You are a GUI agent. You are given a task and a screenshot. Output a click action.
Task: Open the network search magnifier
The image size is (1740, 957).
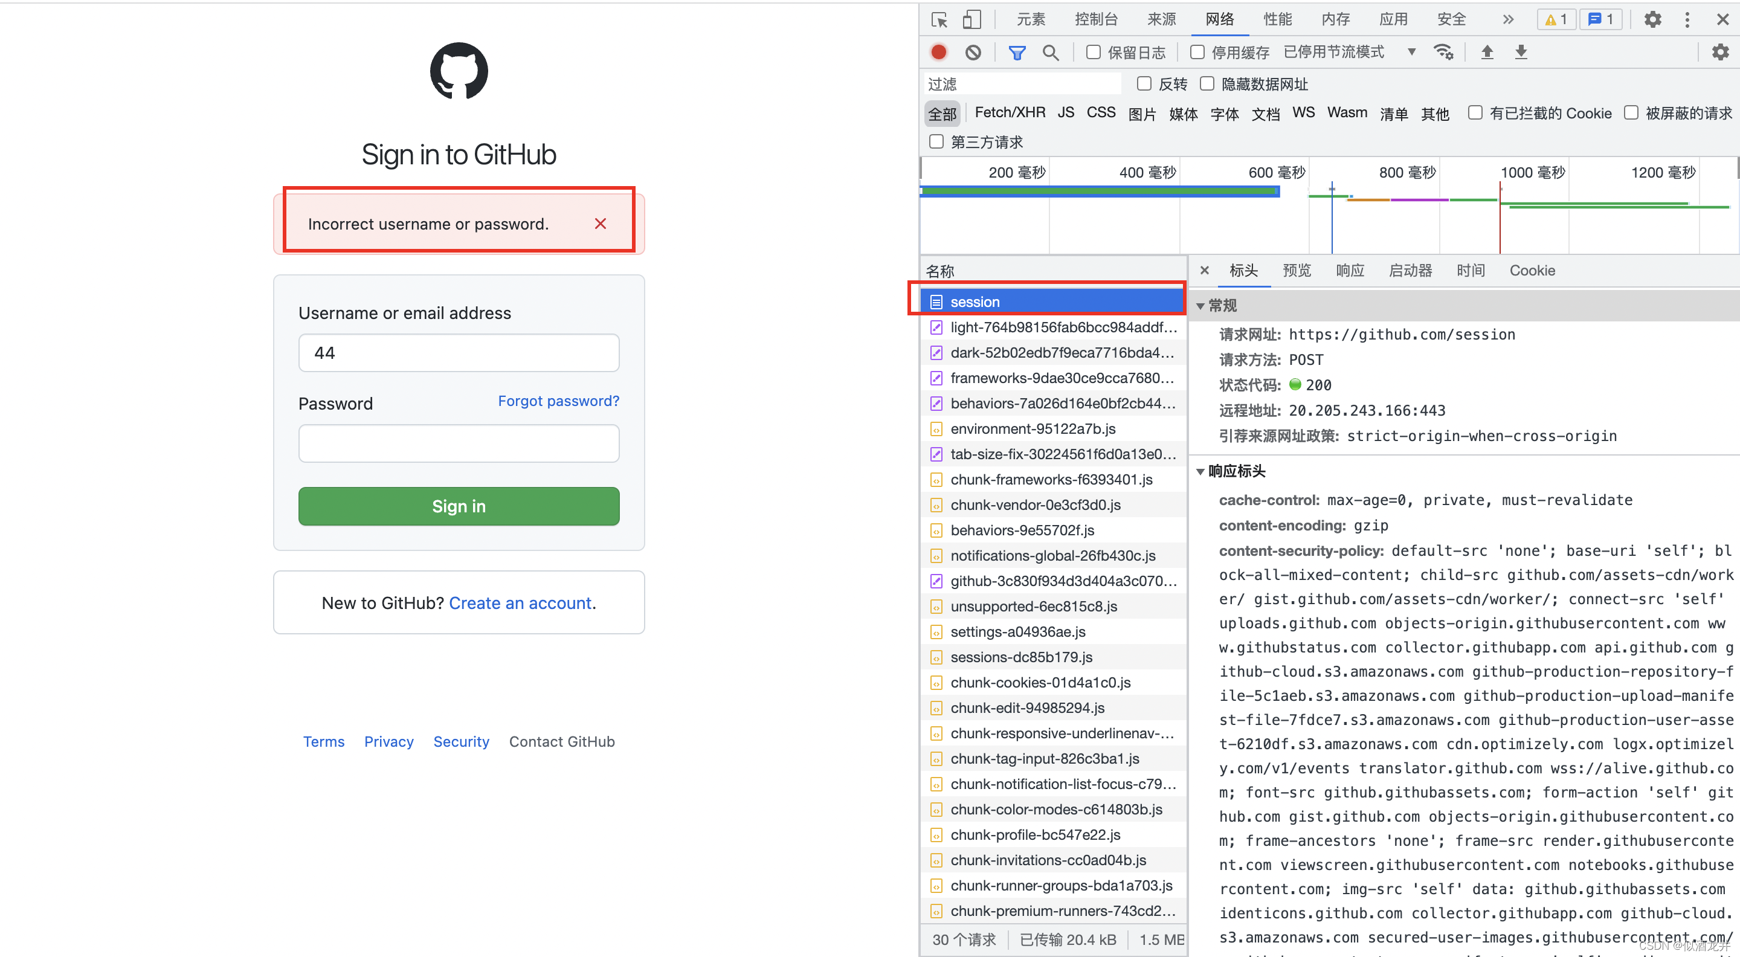(x=1051, y=52)
